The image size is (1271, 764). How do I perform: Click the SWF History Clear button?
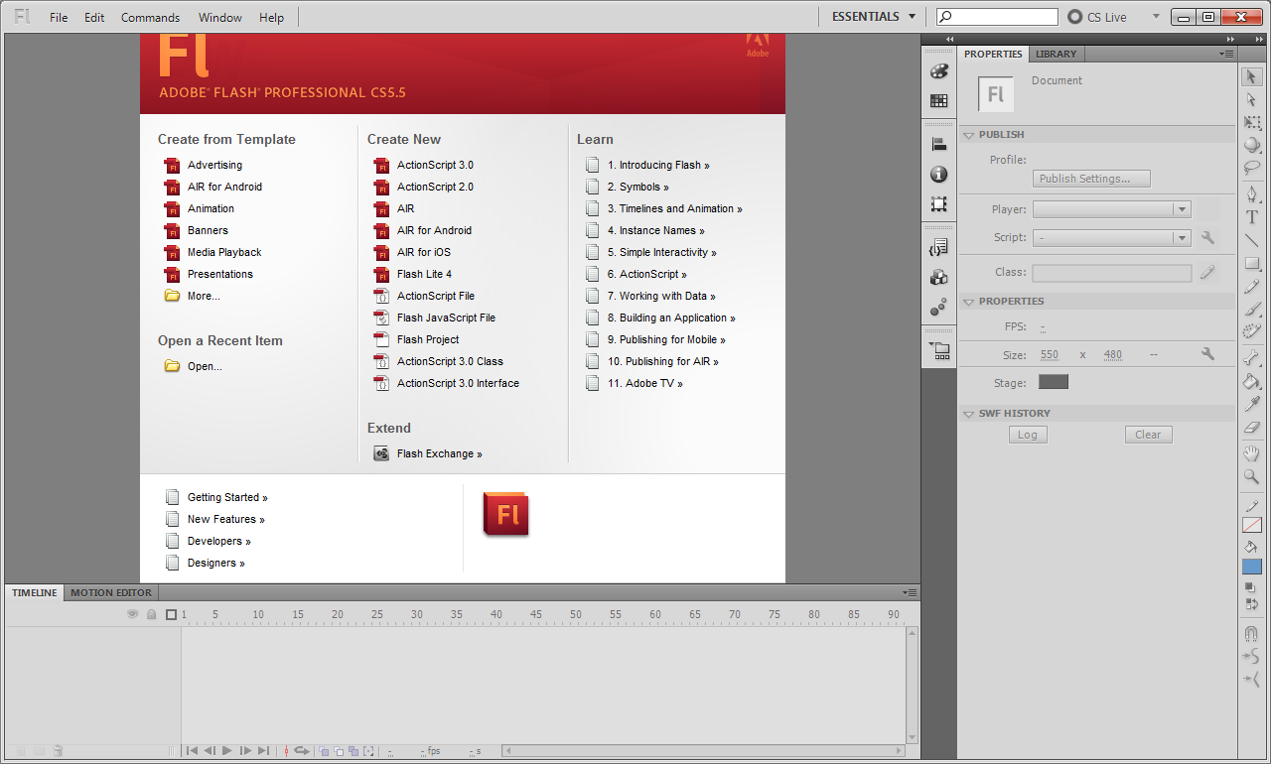(1148, 435)
